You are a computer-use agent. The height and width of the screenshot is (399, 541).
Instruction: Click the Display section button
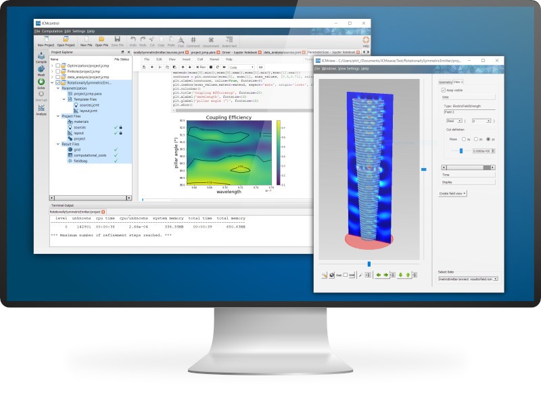464,181
